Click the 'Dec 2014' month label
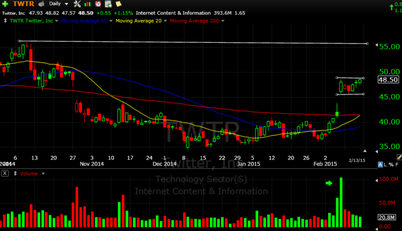Screen dimensions: 402x231 [164, 164]
